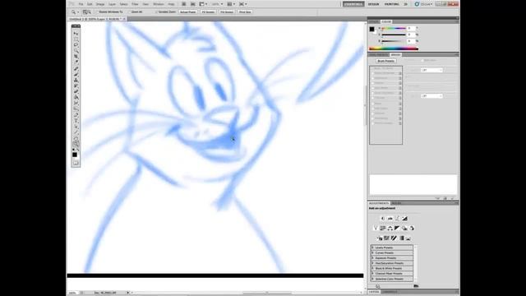The width and height of the screenshot is (526, 296).
Task: Select the Quick Selection tool
Action: 76,51
